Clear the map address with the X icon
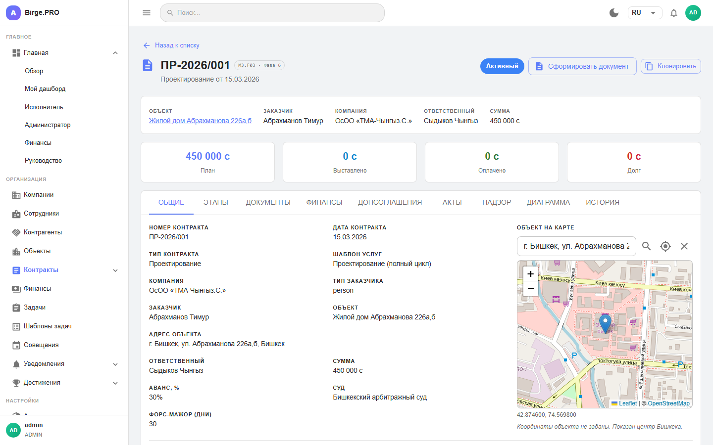 tap(684, 246)
